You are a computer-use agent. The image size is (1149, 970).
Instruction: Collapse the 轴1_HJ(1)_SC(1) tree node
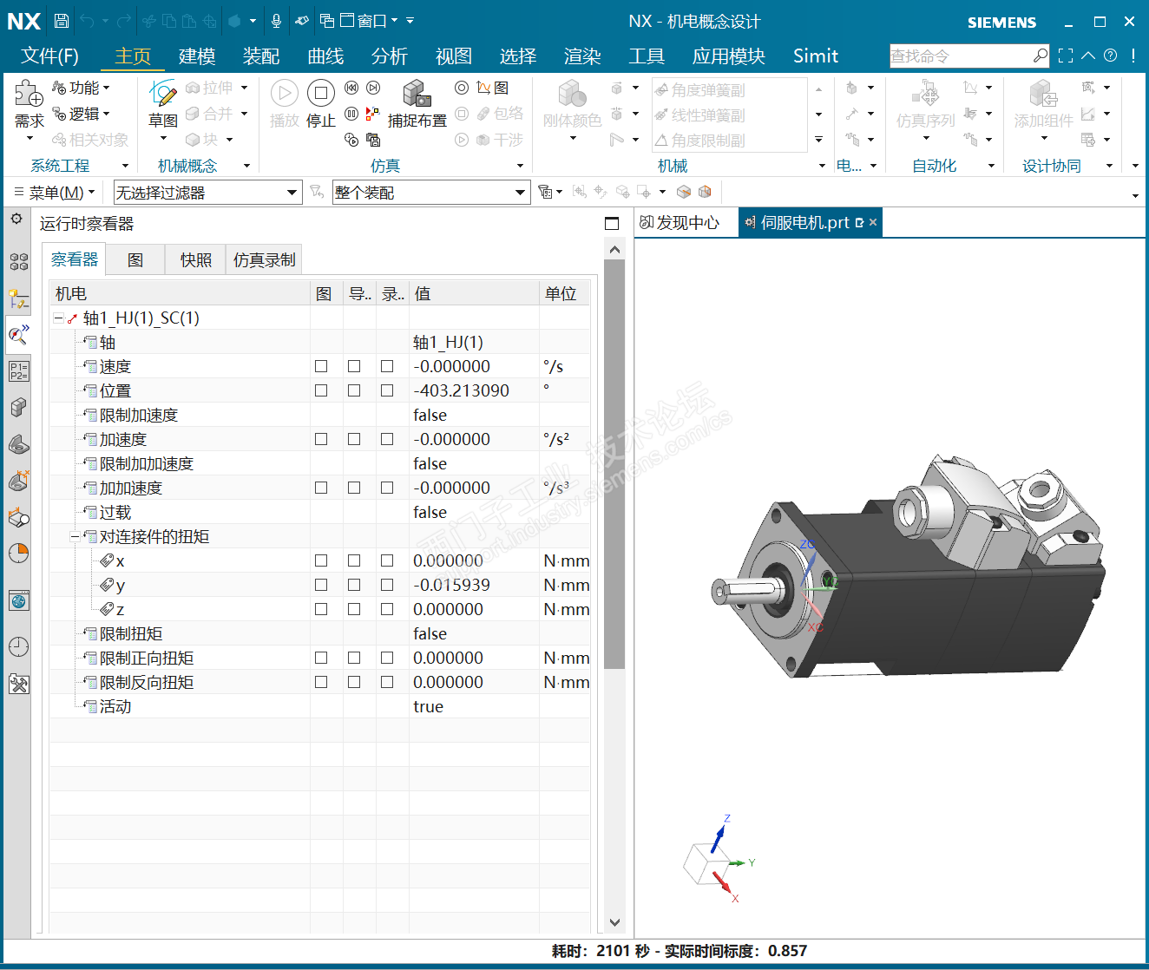coord(58,318)
